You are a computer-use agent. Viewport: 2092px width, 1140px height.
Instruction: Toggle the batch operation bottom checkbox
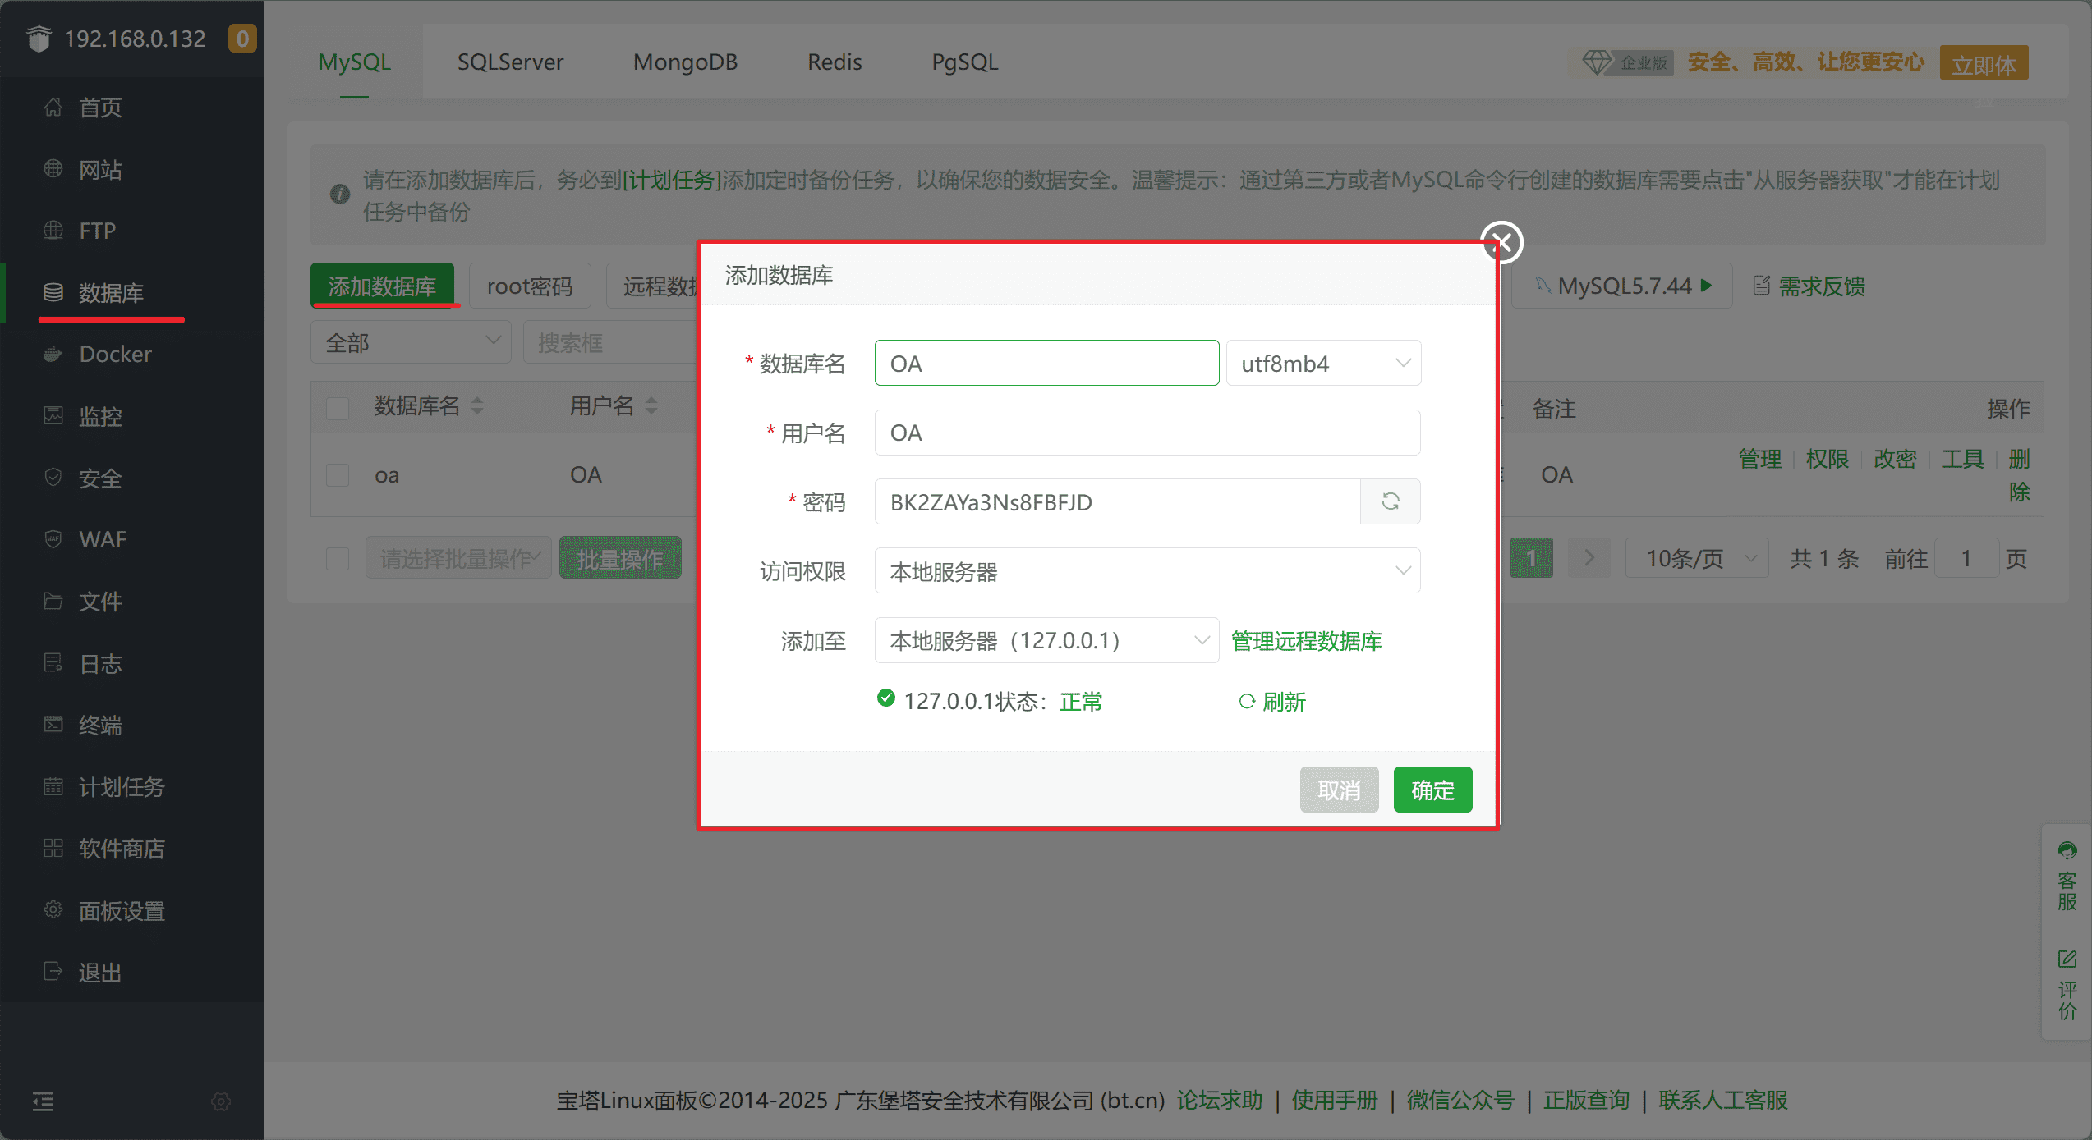pos(338,559)
